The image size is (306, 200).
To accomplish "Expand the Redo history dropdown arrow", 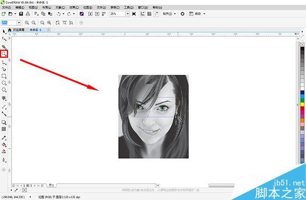I will coord(74,14).
